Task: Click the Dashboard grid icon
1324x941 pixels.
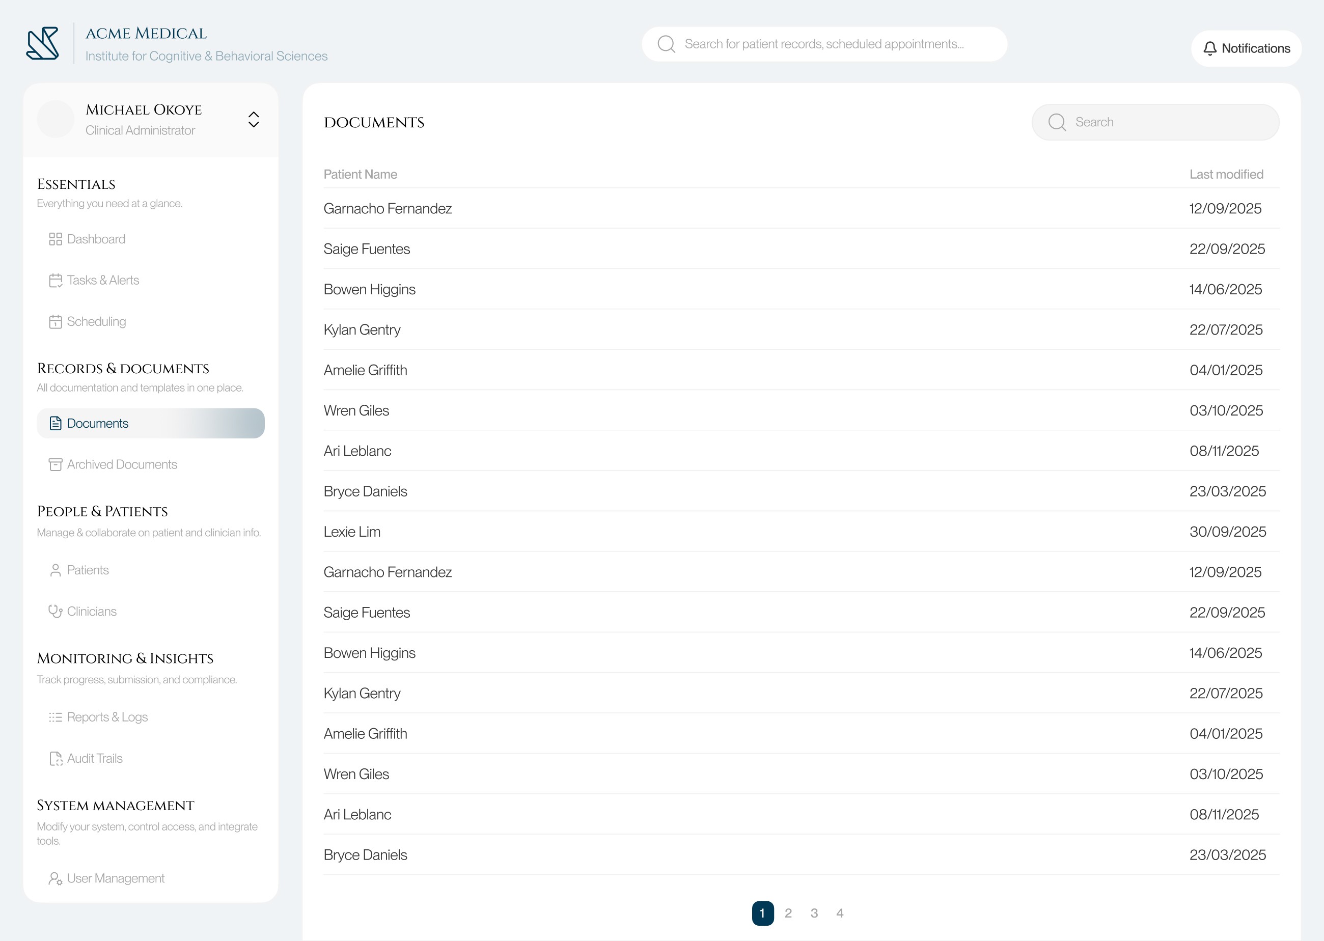Action: click(x=55, y=239)
